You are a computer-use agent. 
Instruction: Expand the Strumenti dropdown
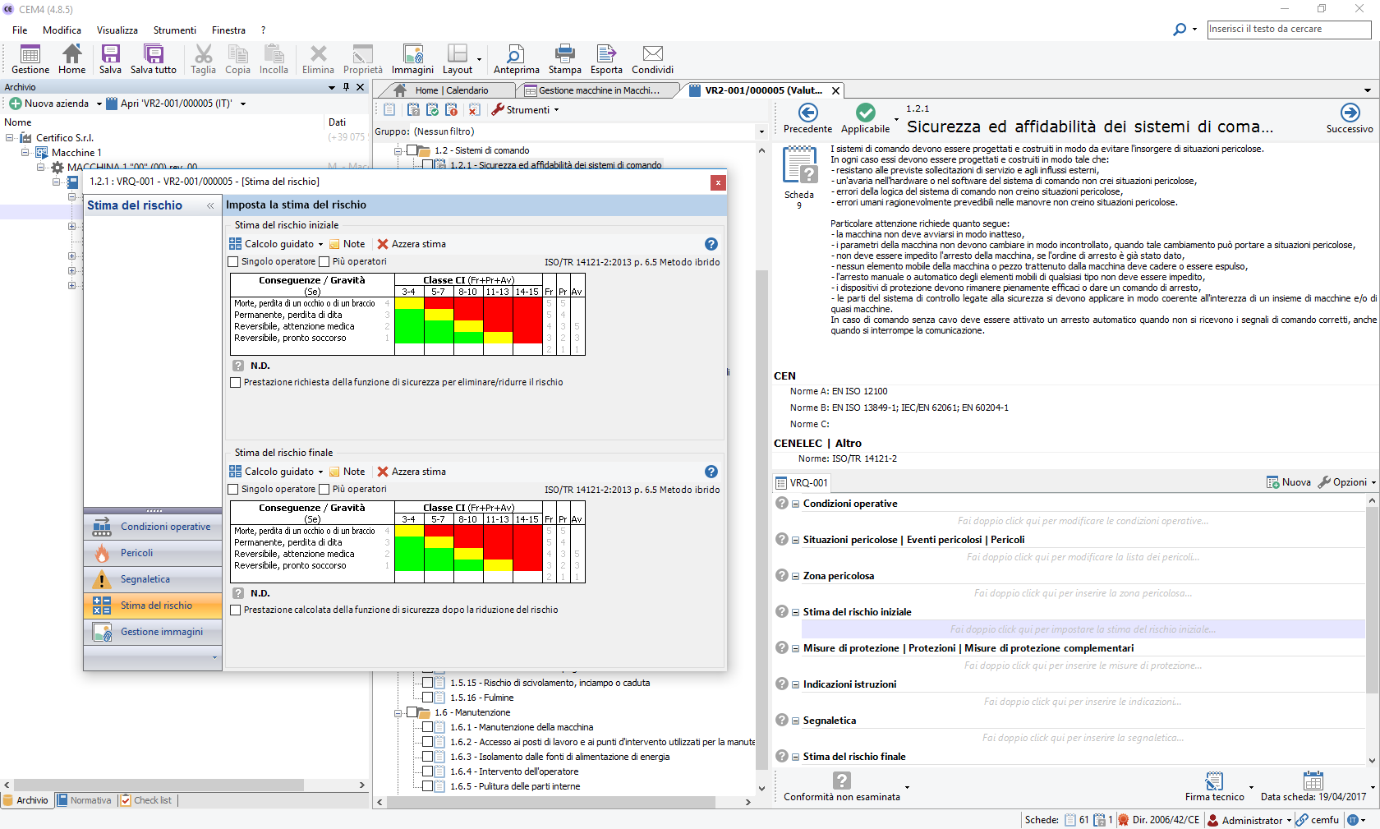pos(526,110)
